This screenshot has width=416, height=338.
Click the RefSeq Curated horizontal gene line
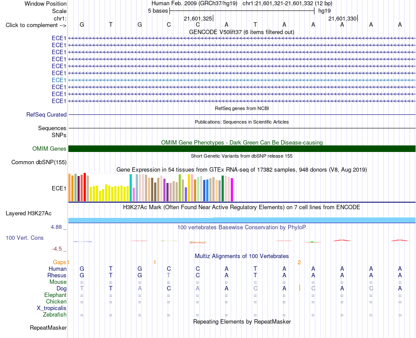pos(242,114)
